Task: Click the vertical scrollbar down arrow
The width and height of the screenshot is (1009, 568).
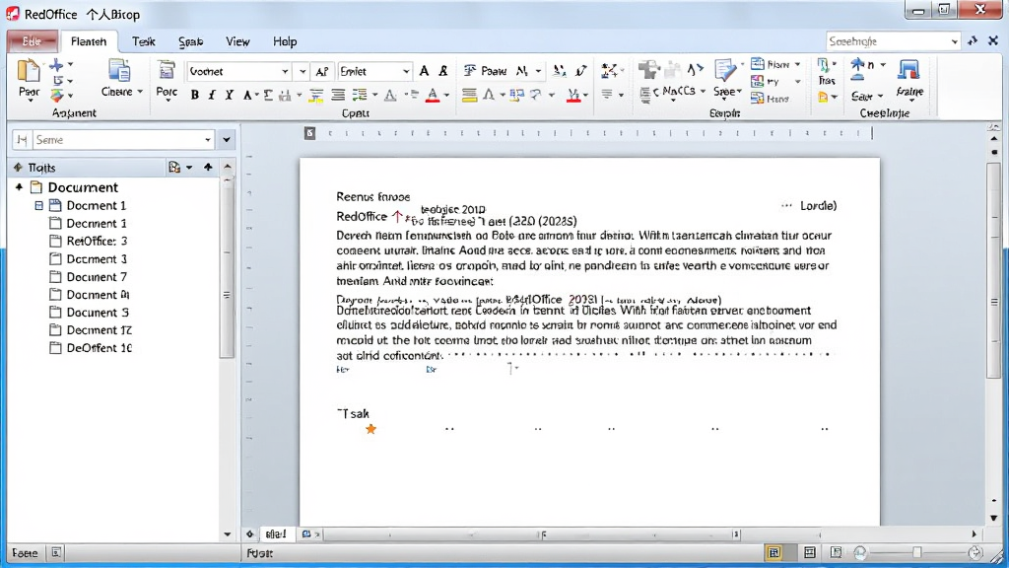Action: (994, 518)
